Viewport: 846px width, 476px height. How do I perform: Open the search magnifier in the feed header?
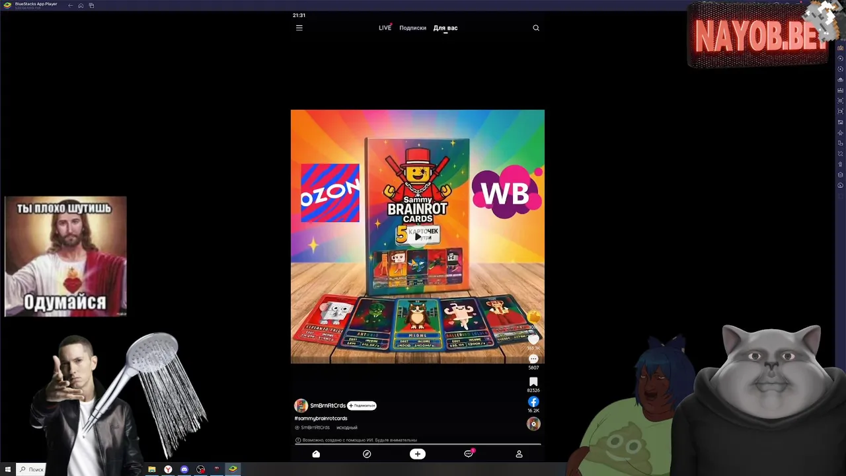coord(536,28)
